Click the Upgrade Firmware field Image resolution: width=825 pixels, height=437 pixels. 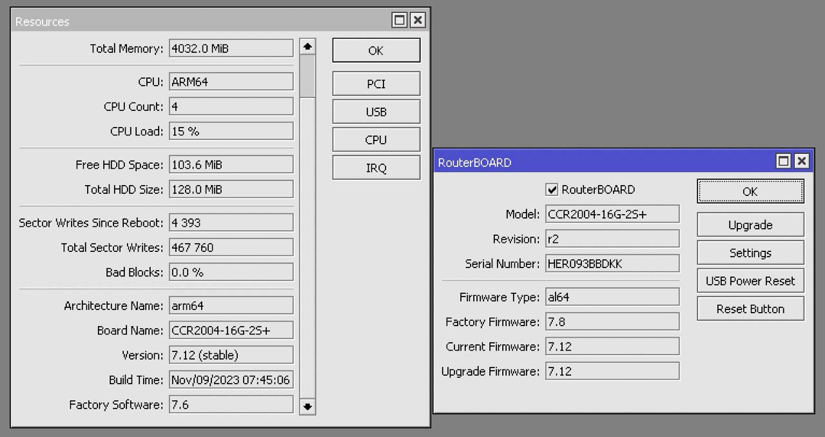coord(612,371)
